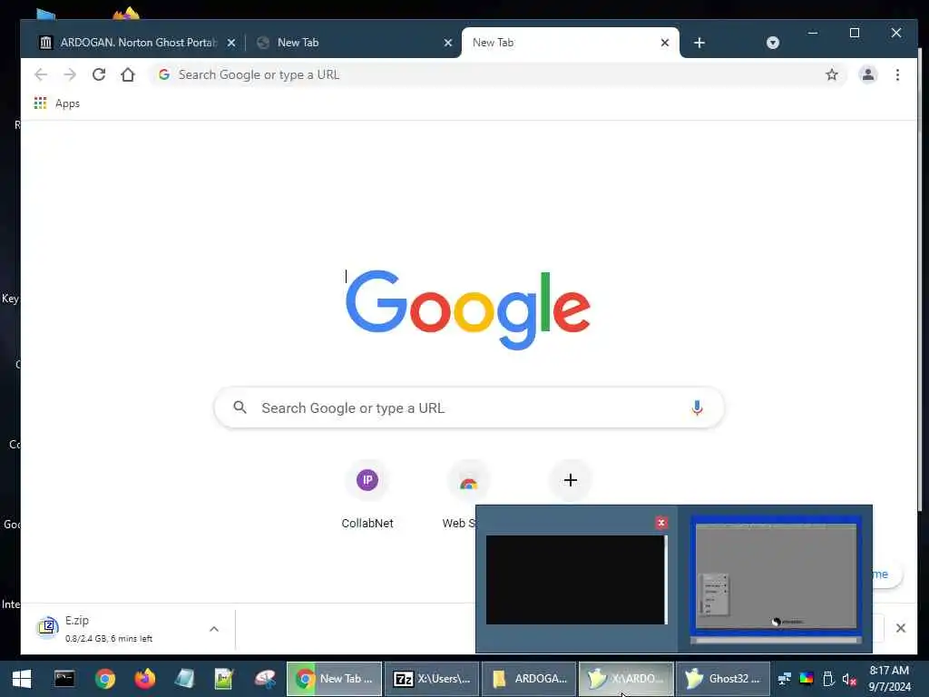Click the forward navigation arrow

click(x=70, y=74)
